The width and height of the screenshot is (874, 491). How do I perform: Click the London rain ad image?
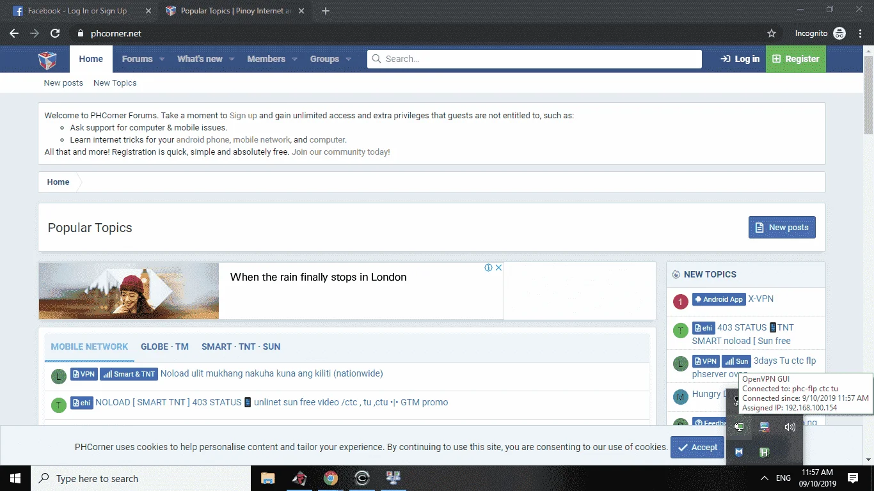click(129, 290)
